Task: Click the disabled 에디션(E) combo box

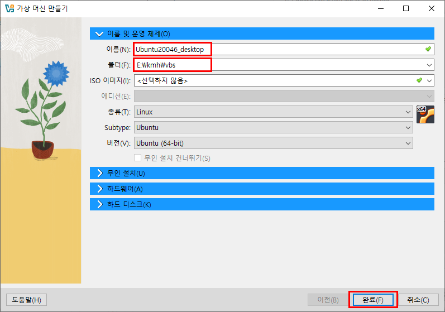Action: (284, 96)
